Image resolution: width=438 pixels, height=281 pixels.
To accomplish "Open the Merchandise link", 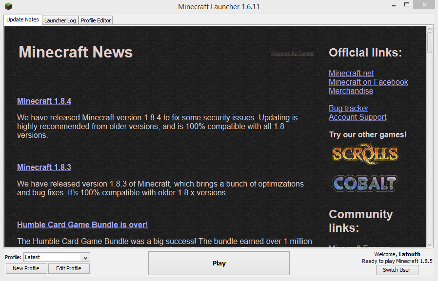I will click(351, 91).
